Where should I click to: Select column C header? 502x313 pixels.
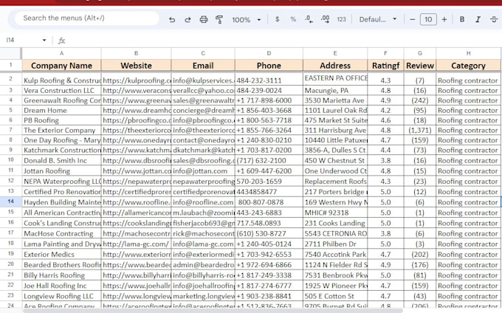pos(203,53)
